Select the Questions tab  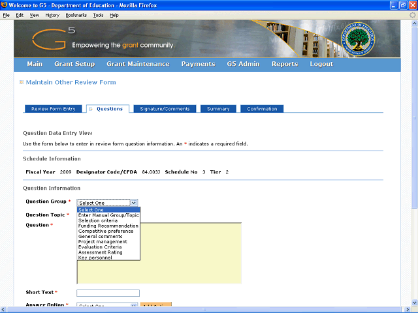tap(108, 109)
